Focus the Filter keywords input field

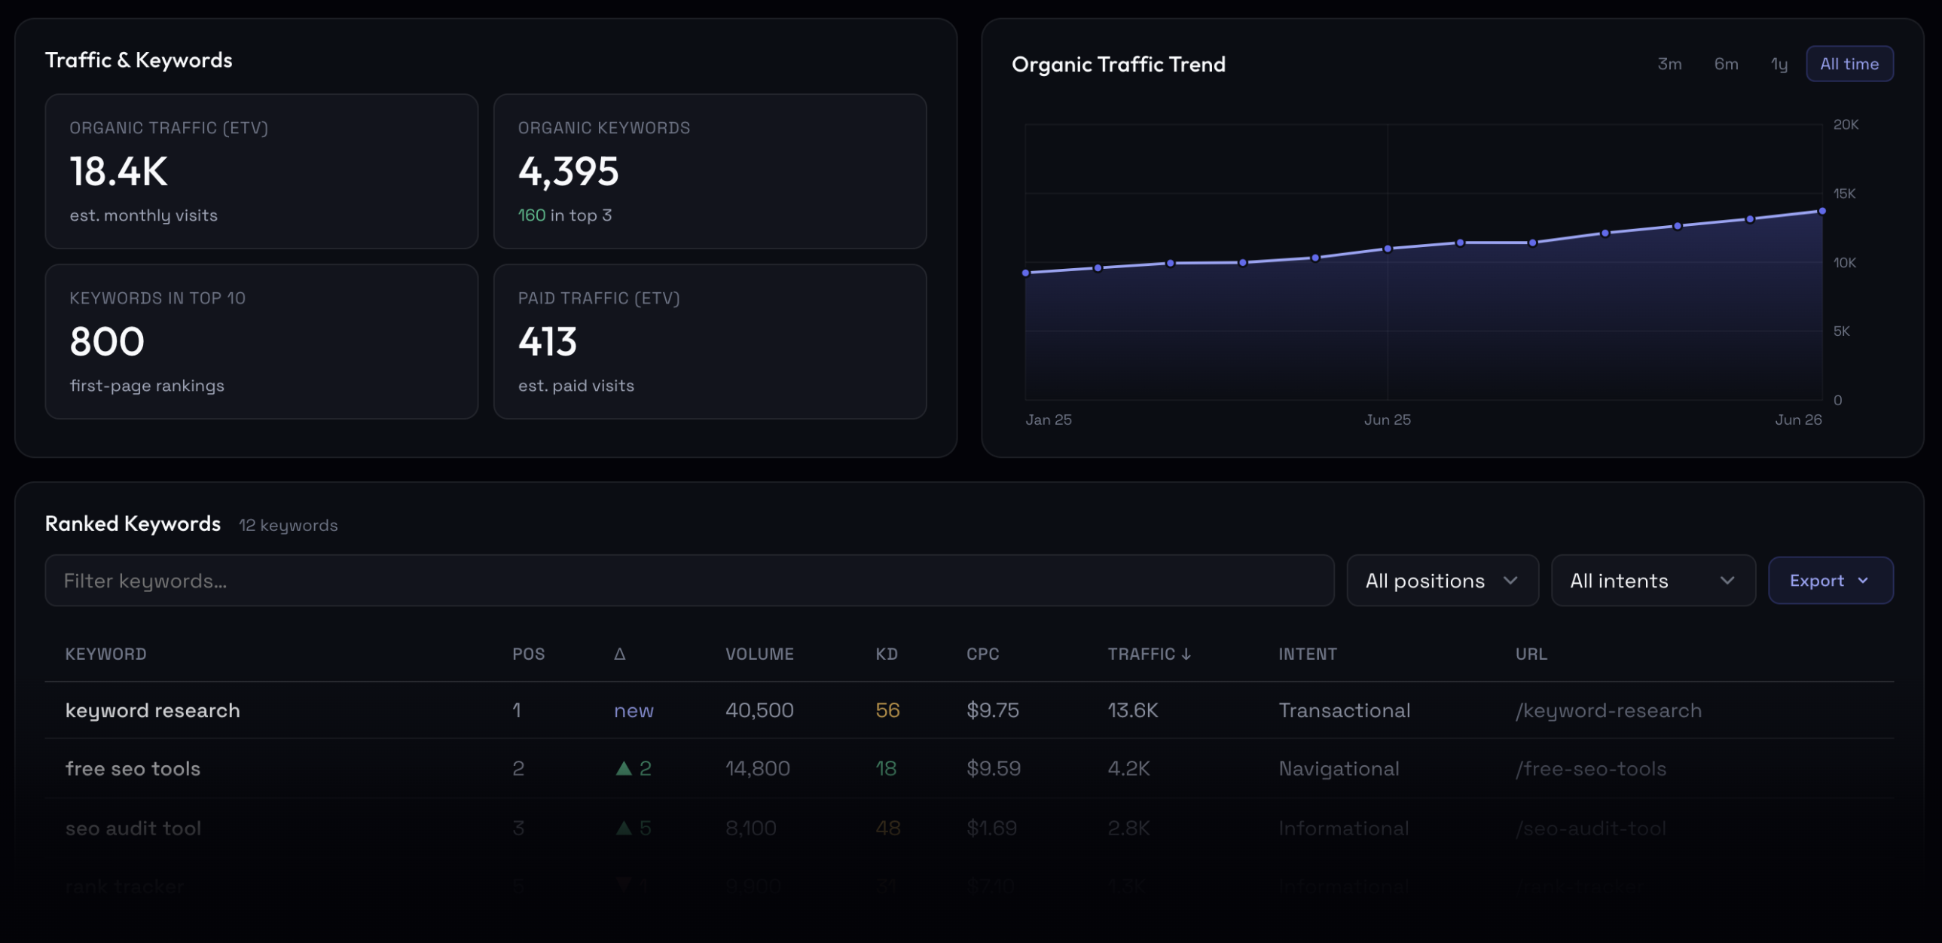point(689,581)
